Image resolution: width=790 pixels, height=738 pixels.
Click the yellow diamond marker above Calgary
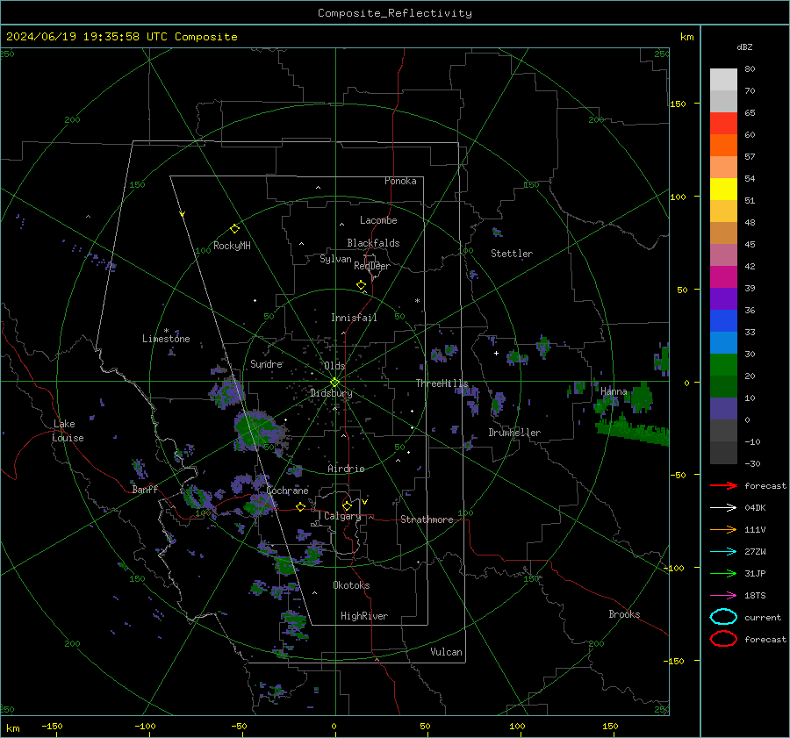(x=347, y=505)
